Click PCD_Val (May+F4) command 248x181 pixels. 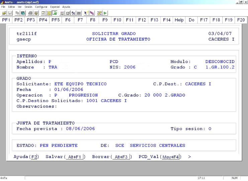pyautogui.click(x=160, y=157)
